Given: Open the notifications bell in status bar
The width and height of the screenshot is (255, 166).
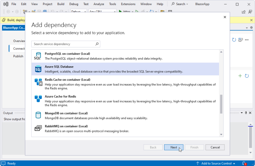Looking at the screenshot, I should [x=244, y=163].
